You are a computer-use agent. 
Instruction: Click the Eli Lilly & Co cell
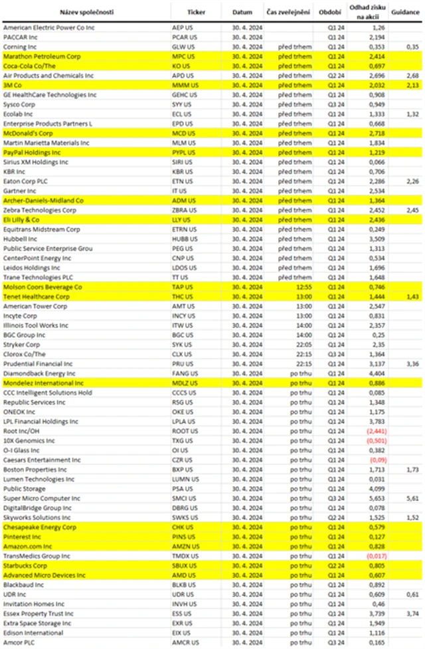click(21, 220)
